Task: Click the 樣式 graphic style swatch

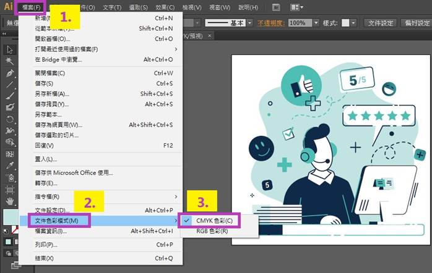Action: (x=345, y=23)
